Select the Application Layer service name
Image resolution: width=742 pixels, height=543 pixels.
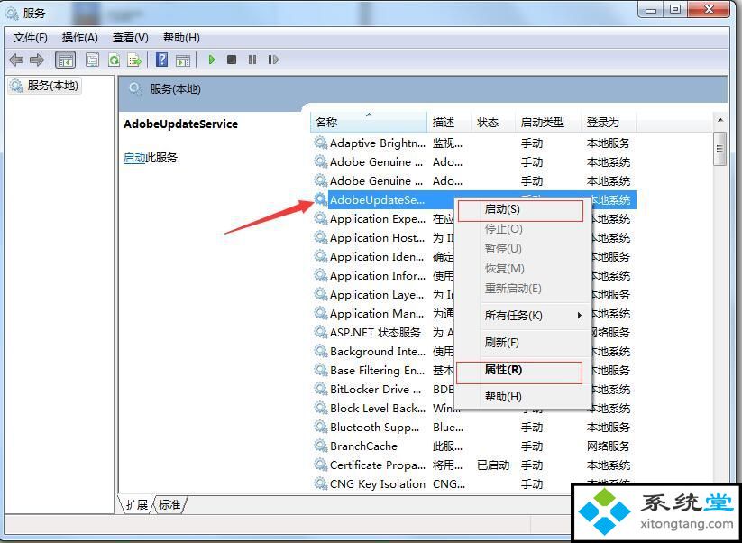coord(377,294)
